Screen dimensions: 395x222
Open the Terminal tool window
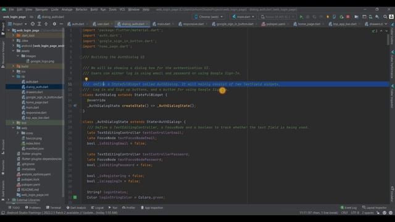(x=54, y=208)
